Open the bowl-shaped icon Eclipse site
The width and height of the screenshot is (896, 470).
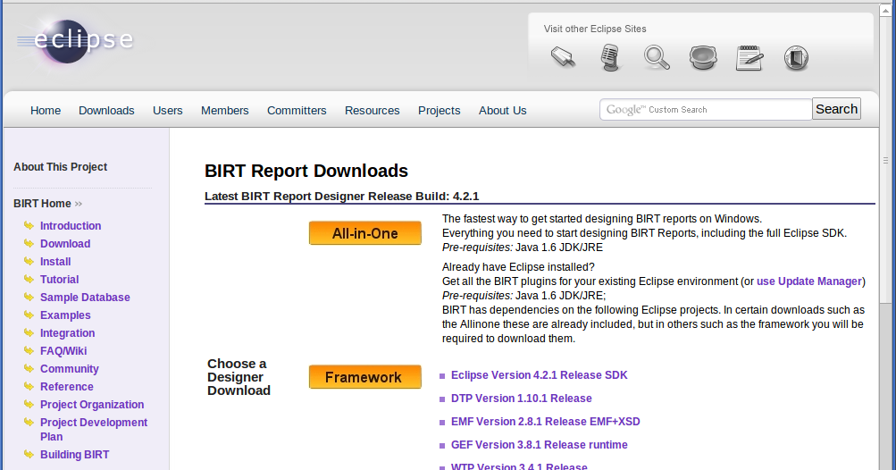pos(703,58)
